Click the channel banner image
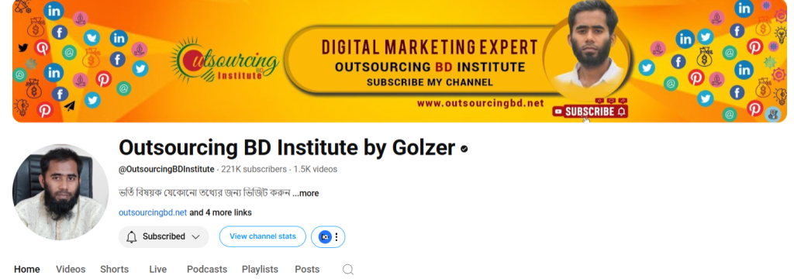The height and width of the screenshot is (279, 794). pos(399,60)
